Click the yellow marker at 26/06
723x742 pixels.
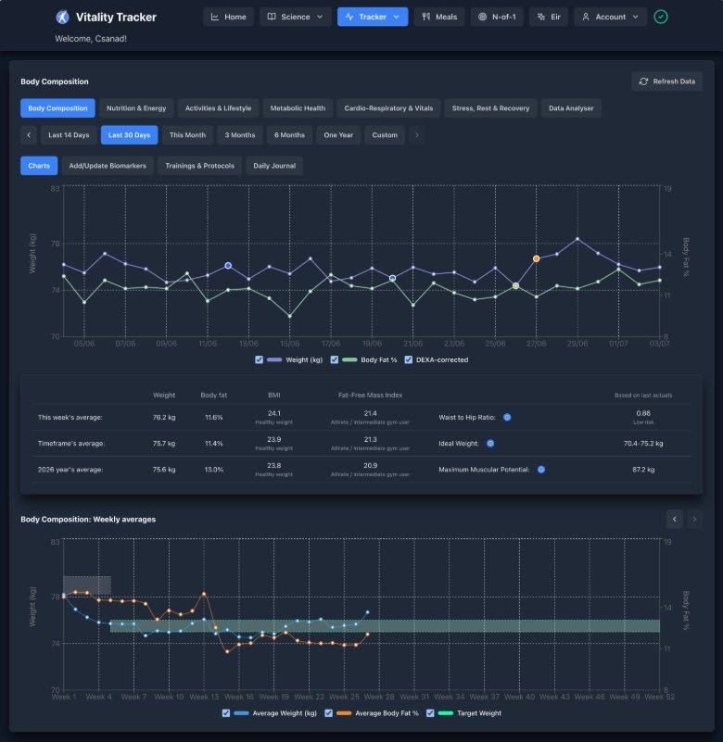coord(515,286)
